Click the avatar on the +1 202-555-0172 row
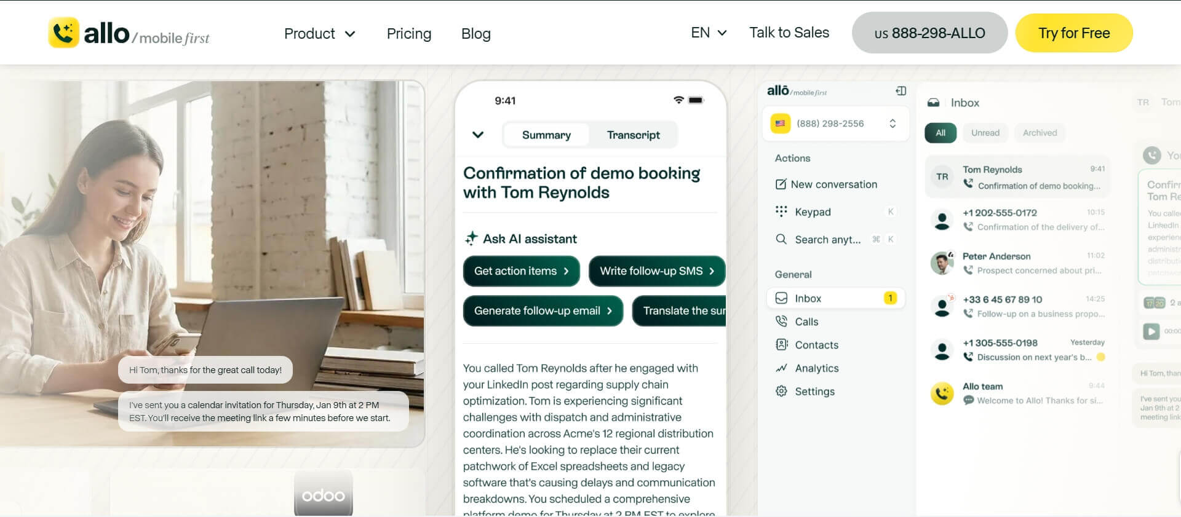 [942, 219]
